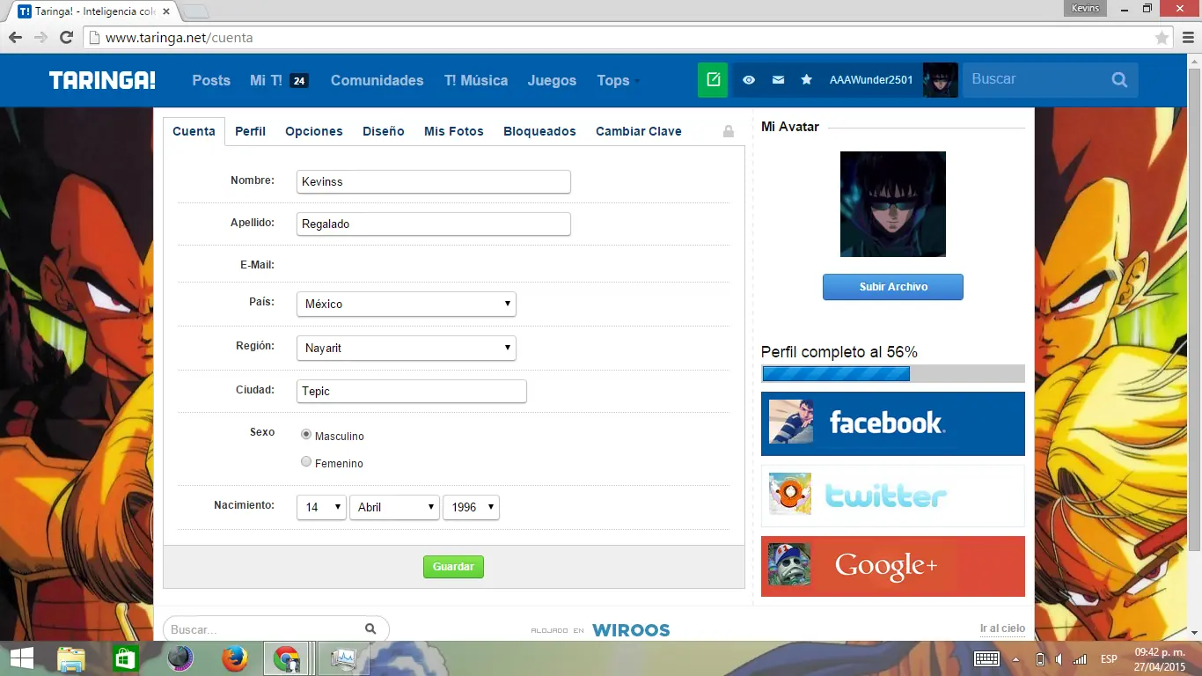Open the Bloqueados tab
1202x676 pixels.
pos(539,131)
